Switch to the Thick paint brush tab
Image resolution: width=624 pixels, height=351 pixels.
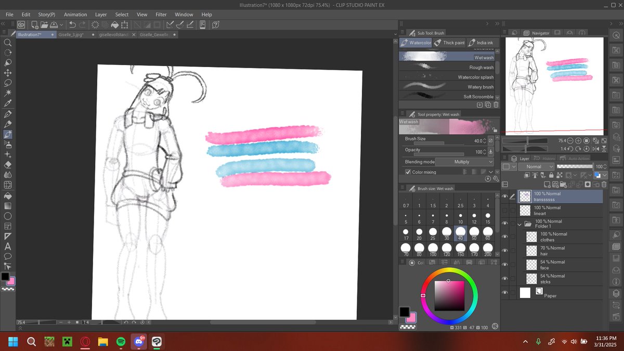point(449,43)
